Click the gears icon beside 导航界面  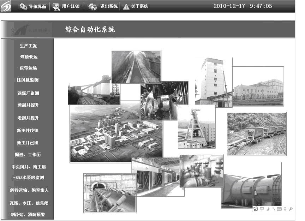click(23, 6)
